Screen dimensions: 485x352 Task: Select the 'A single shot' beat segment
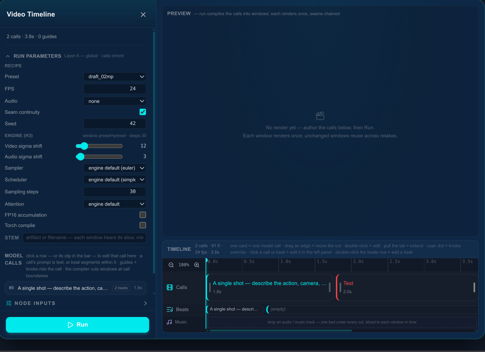coord(234,309)
